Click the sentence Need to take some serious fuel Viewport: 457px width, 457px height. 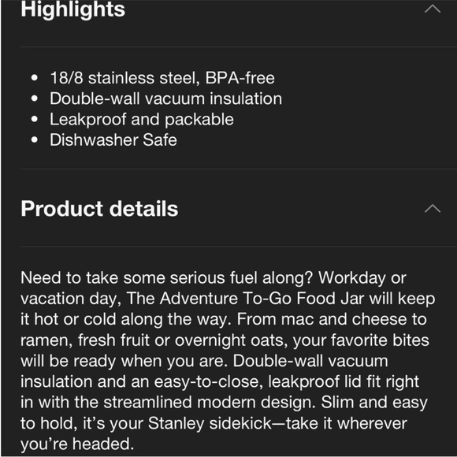(166, 278)
